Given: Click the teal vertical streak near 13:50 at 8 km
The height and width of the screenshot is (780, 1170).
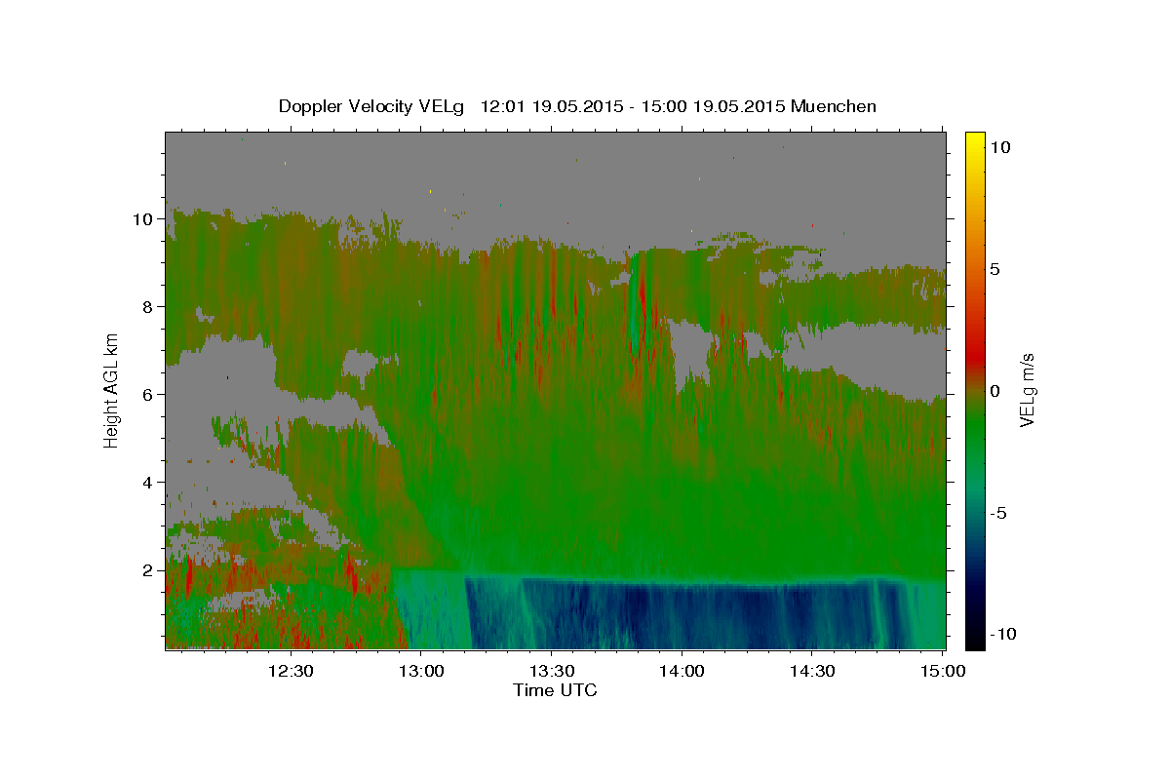Looking at the screenshot, I should click(636, 302).
